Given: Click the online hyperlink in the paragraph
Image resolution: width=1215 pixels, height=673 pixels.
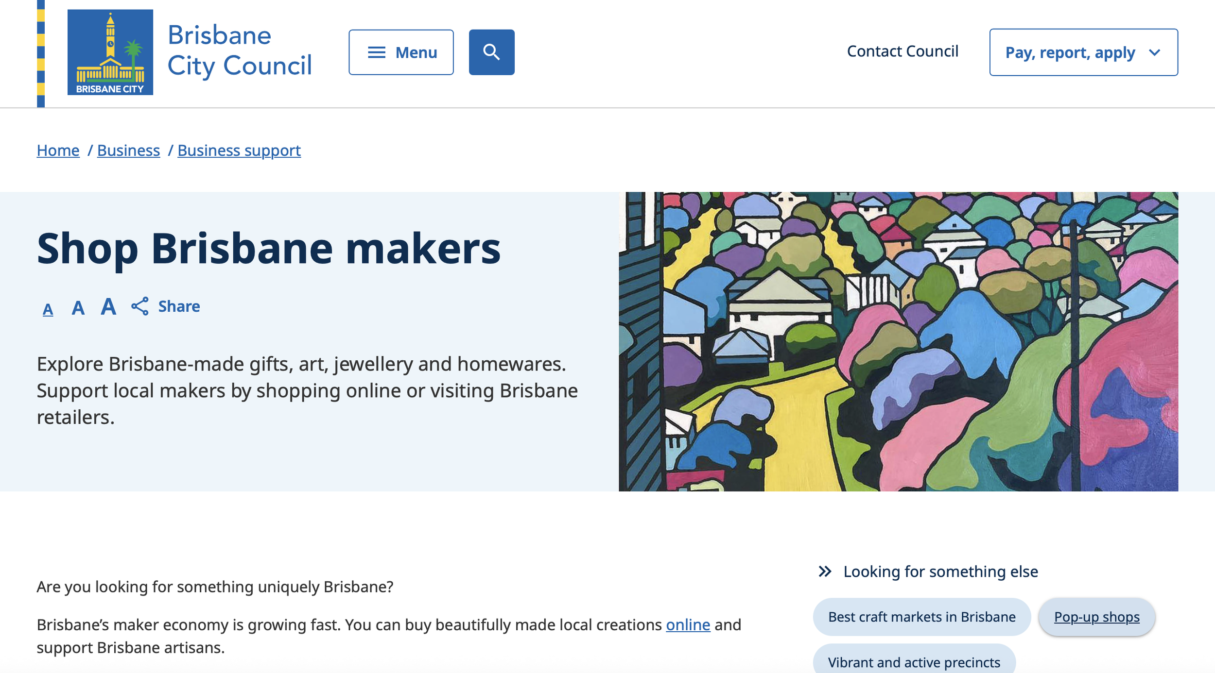Looking at the screenshot, I should point(688,625).
